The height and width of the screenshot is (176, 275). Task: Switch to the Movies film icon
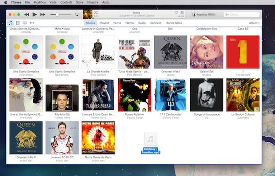(x=18, y=23)
